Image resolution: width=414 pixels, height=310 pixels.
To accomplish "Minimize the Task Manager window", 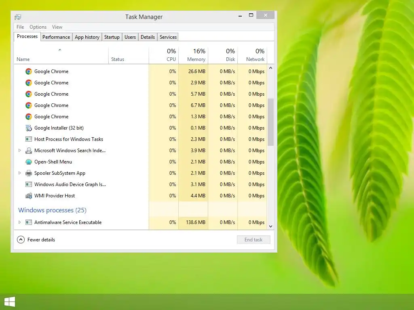I will pos(240,16).
